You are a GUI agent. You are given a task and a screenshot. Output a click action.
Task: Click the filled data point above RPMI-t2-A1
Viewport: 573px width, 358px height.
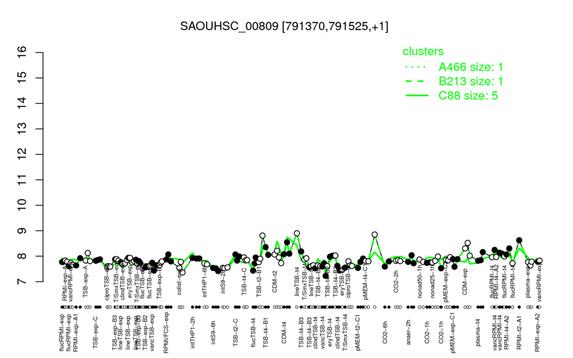(519, 241)
